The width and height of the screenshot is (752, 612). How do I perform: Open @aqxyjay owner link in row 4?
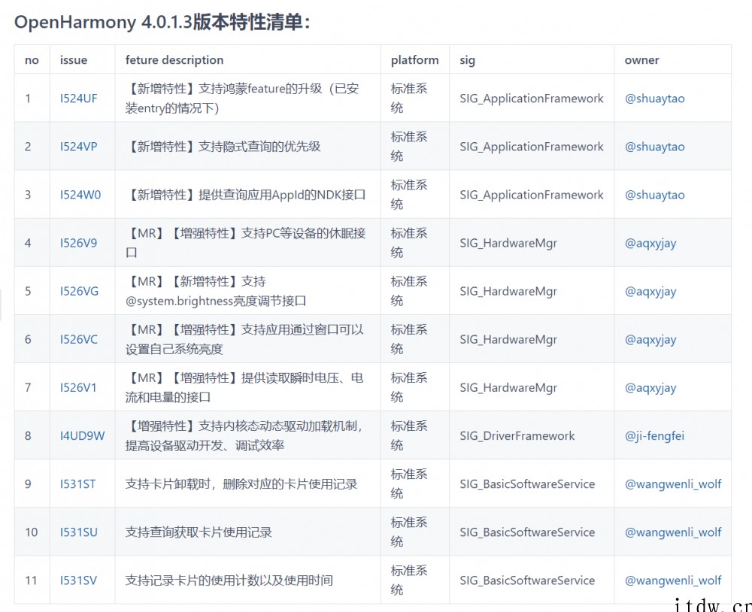click(650, 243)
